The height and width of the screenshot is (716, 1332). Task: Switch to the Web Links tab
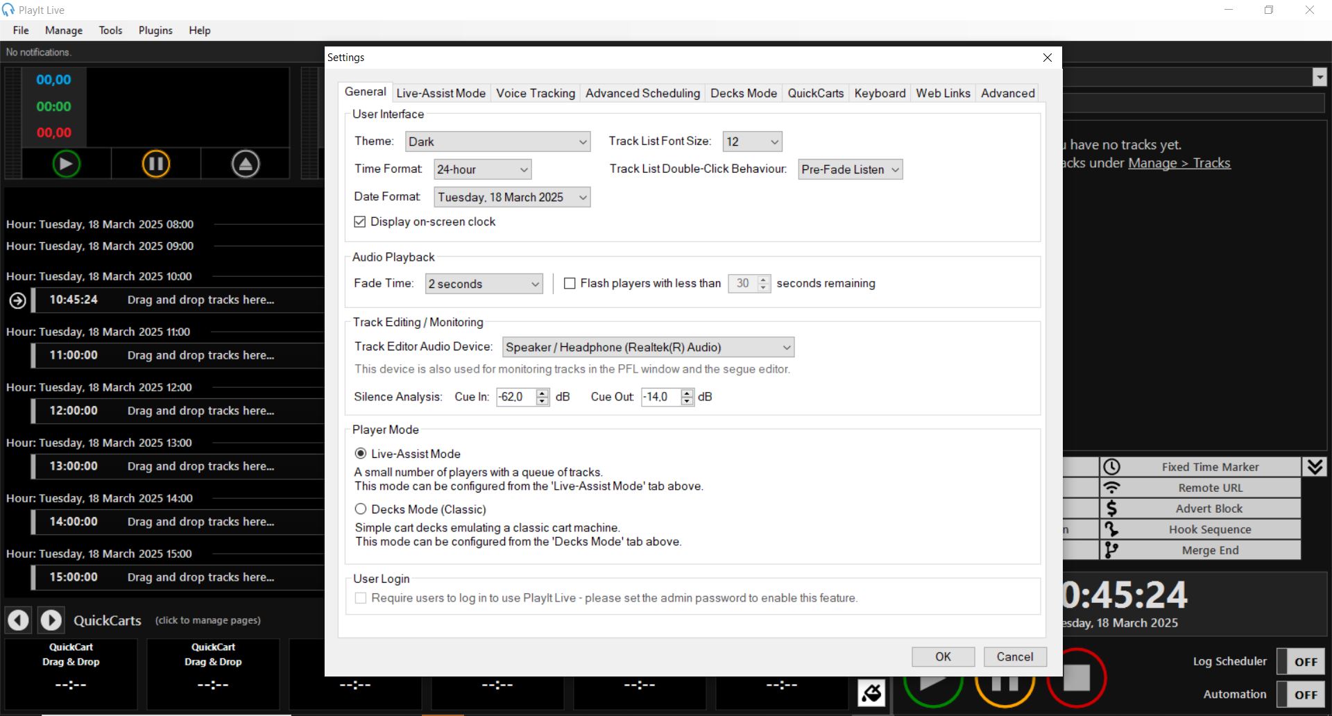click(x=943, y=93)
